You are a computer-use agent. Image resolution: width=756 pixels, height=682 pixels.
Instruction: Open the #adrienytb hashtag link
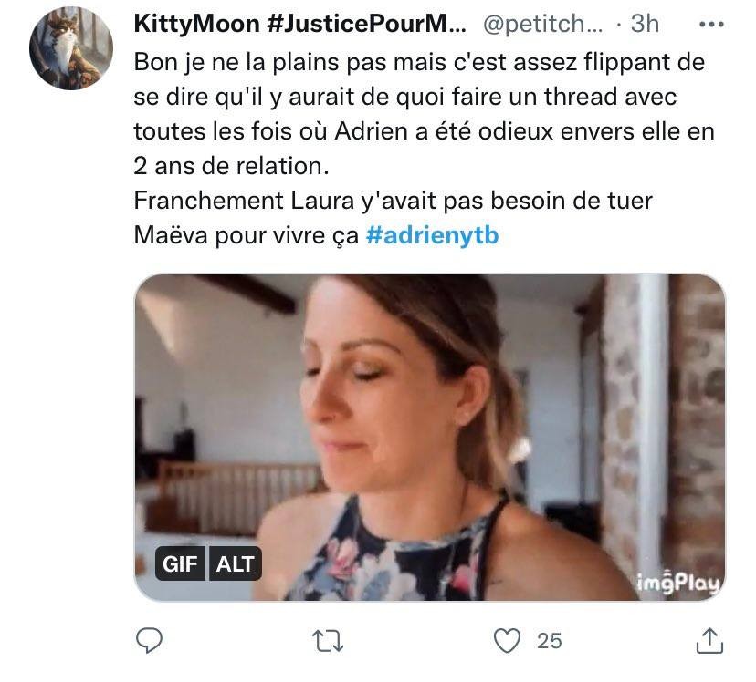click(x=432, y=235)
